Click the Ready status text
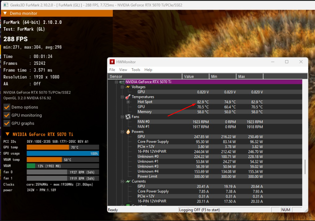 coord(113,210)
